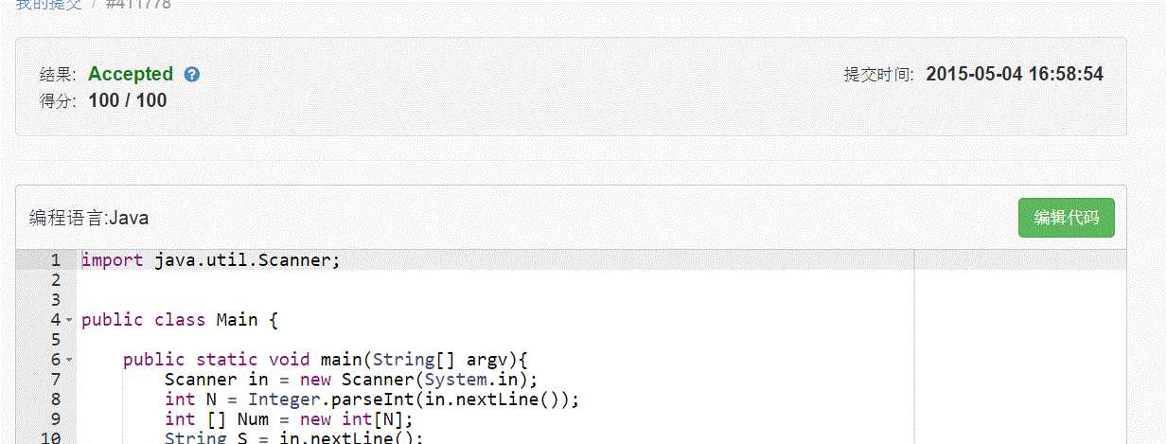Place cursor in the import java.util.Scanner line
This screenshot has width=1167, height=444.
pos(210,260)
